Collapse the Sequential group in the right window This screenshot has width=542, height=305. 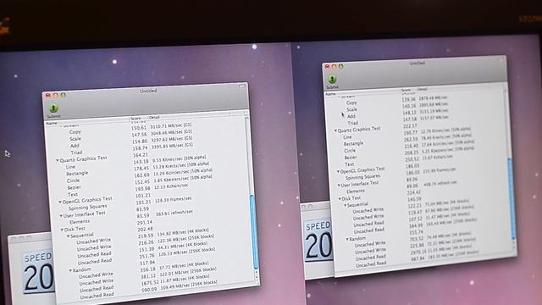click(345, 205)
